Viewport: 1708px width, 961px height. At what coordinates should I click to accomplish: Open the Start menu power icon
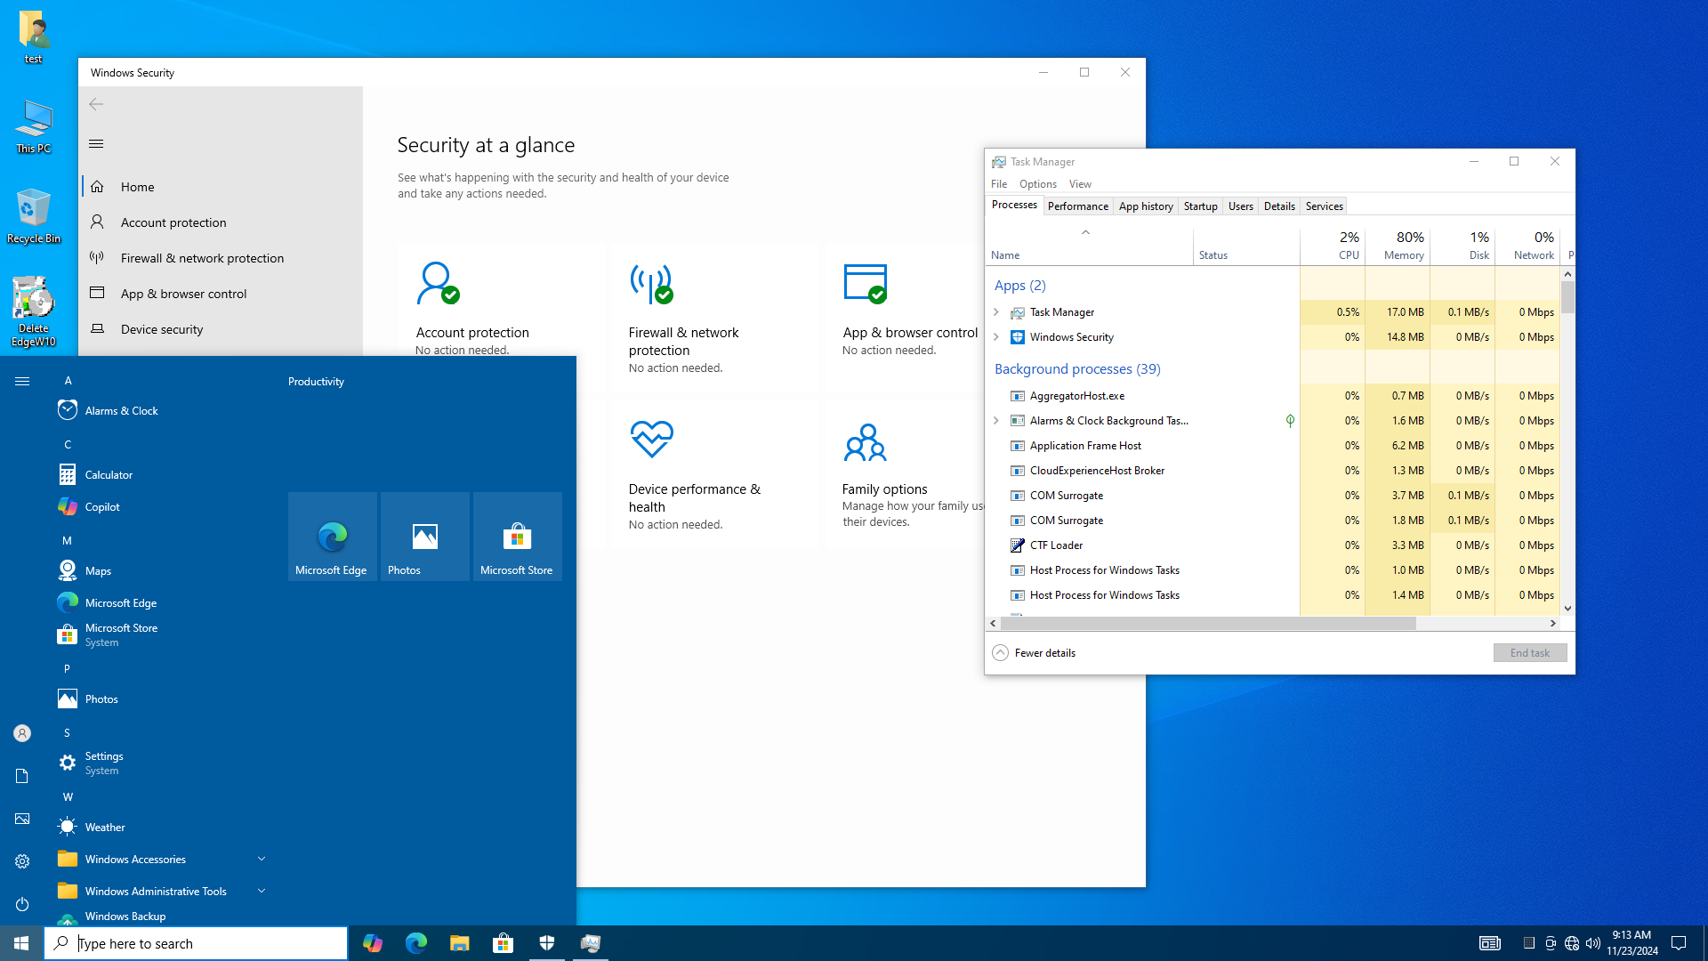click(x=22, y=904)
